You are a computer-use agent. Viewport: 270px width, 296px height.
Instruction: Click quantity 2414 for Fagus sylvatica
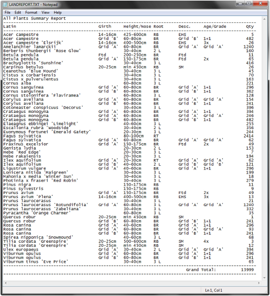(249, 136)
